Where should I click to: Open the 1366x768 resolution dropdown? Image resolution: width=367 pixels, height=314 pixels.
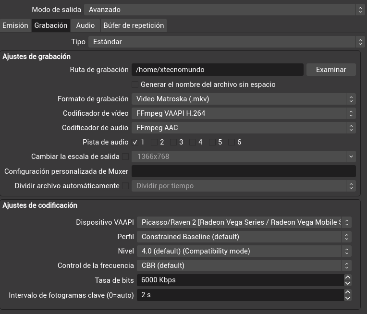(244, 157)
